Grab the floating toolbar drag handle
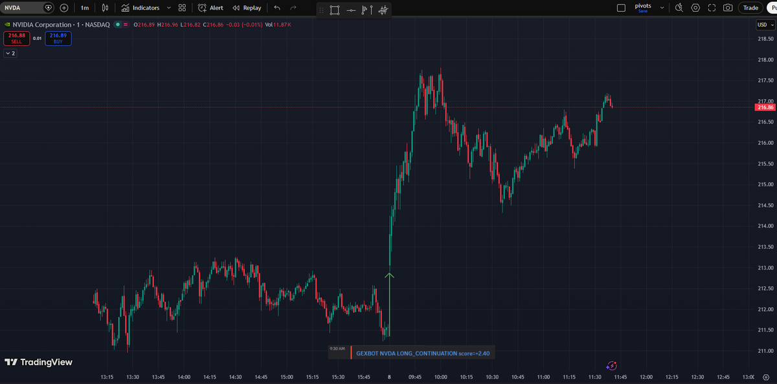Viewport: 777px width, 384px height. (x=321, y=10)
